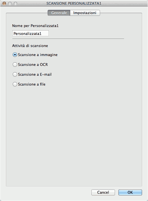Select the Generale tab
The image size is (148, 201).
click(x=59, y=13)
